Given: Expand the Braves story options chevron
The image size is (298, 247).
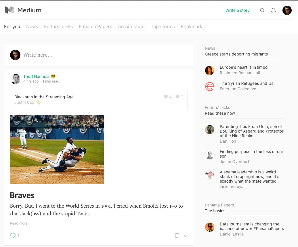Looking at the screenshot, I should tap(186, 236).
